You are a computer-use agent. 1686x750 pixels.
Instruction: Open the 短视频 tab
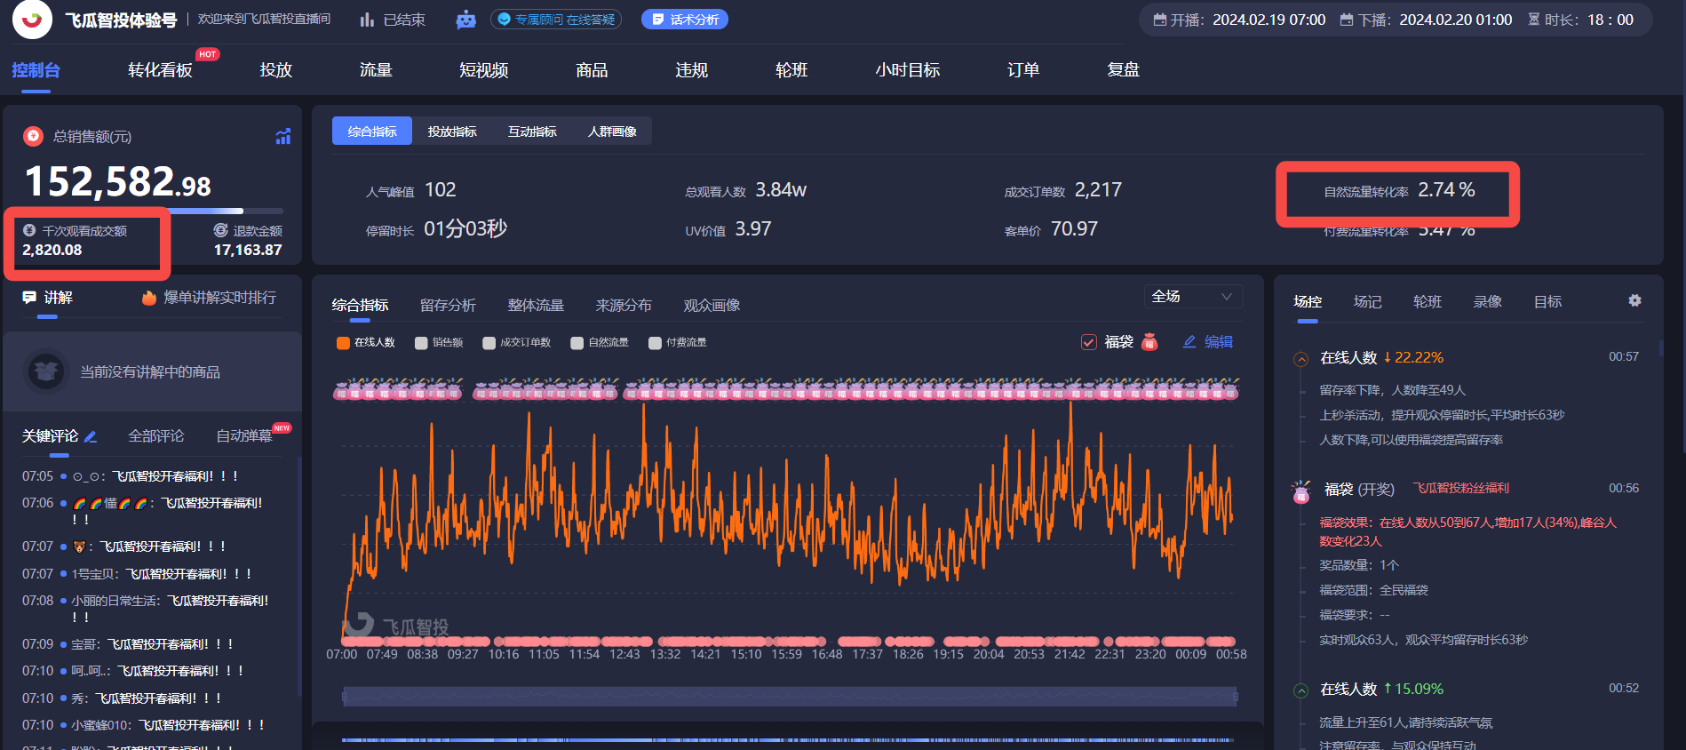coord(484,70)
